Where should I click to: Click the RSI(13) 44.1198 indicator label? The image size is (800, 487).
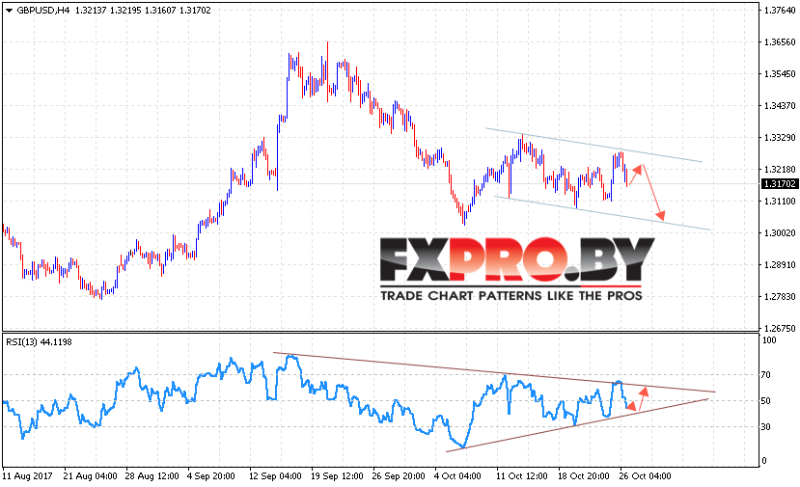tap(39, 342)
